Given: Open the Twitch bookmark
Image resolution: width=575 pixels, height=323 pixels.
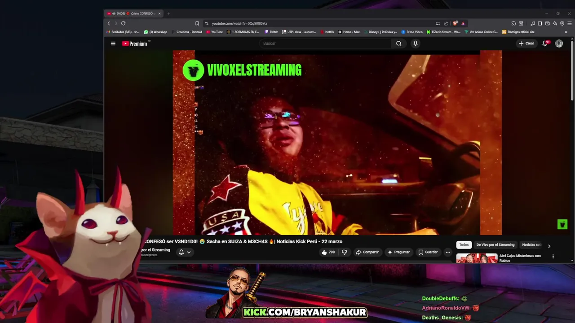Looking at the screenshot, I should [271, 32].
